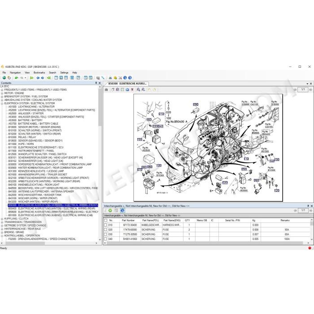Open the File menu
The width and height of the screenshot is (314, 314).
coord(4,73)
